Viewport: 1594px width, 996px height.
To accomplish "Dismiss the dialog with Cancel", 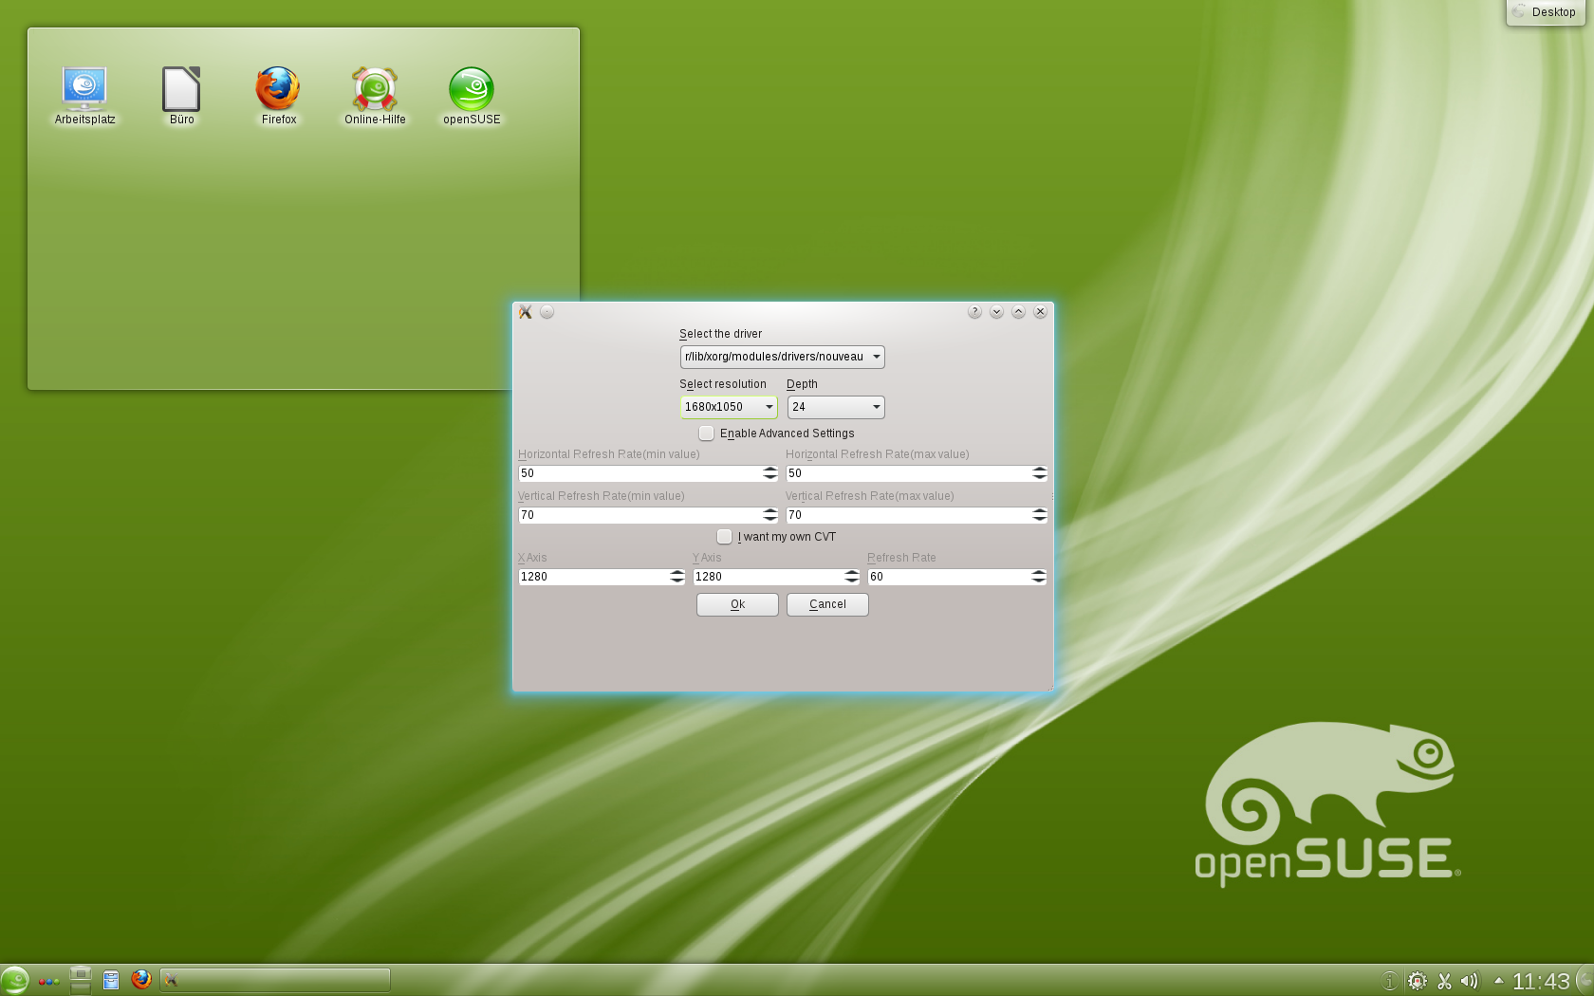I will pos(826,604).
